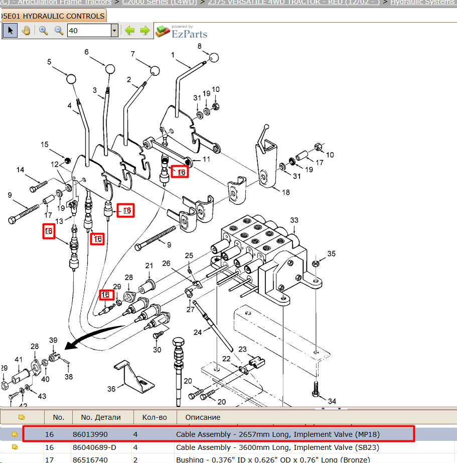
Task: Click the zoom in magnifier
Action: point(43,31)
